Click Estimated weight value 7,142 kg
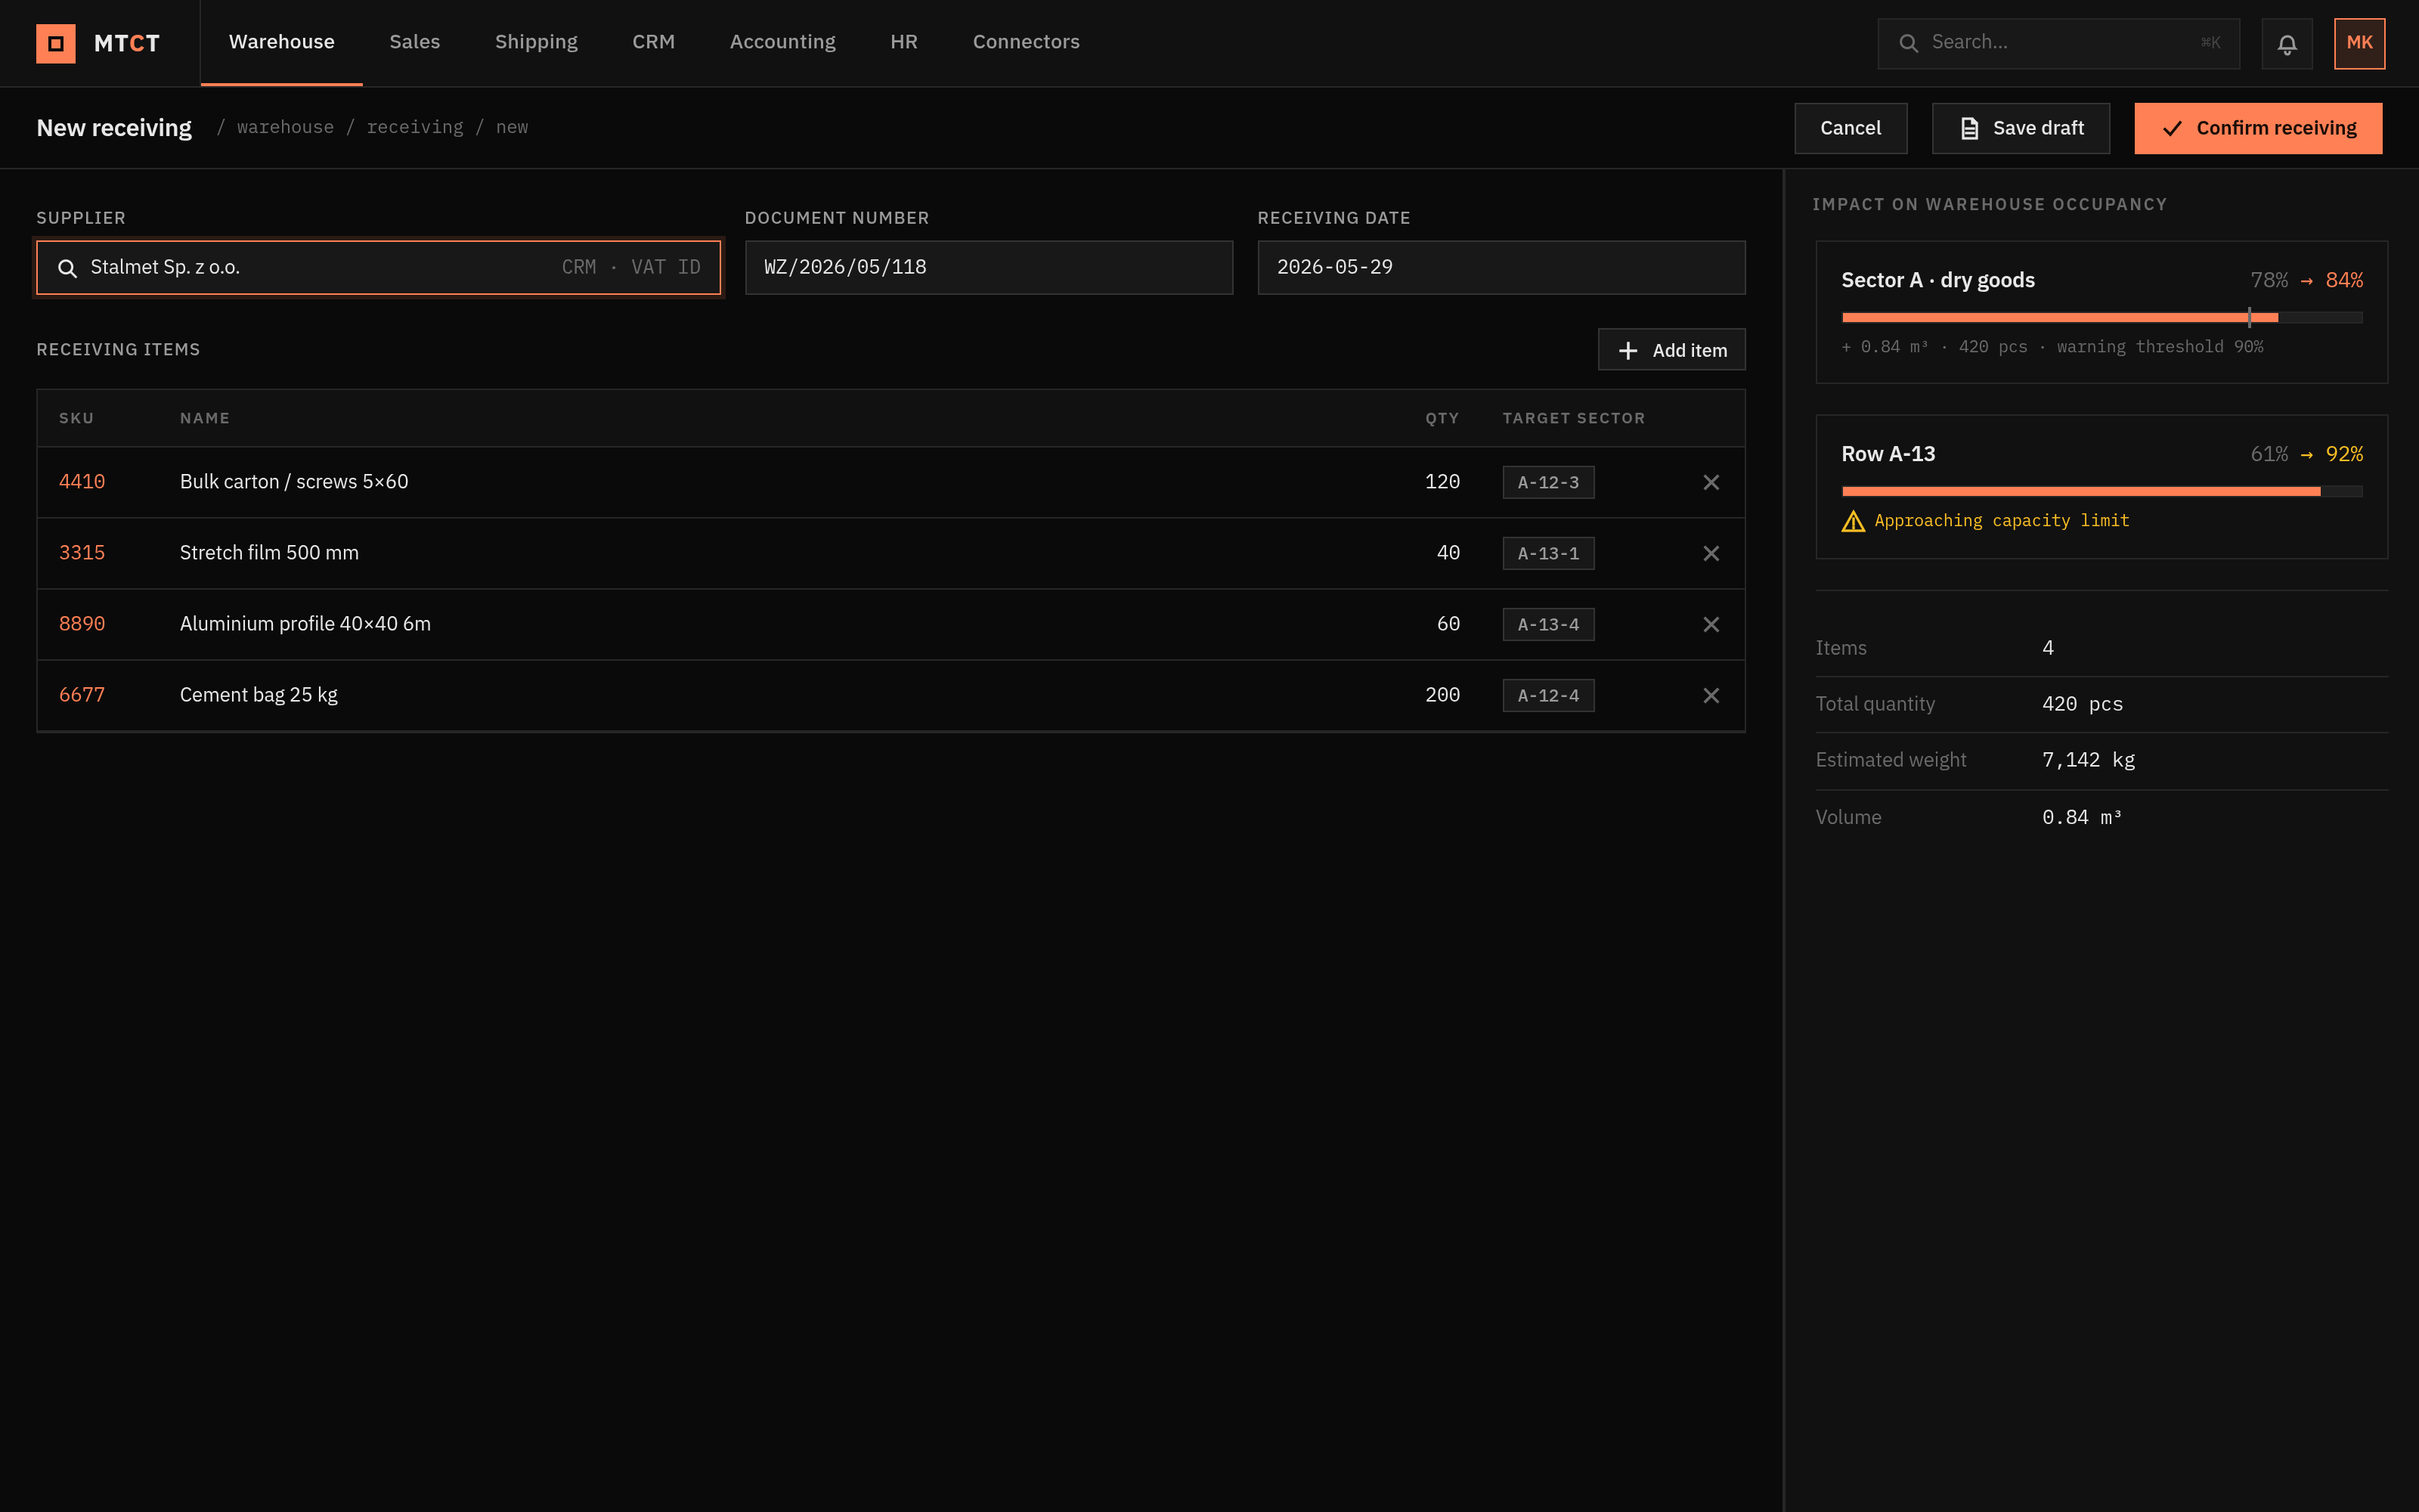The width and height of the screenshot is (2419, 1512). [x=2088, y=760]
